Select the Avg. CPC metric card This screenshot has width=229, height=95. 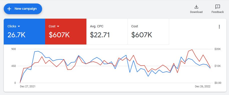point(107,32)
